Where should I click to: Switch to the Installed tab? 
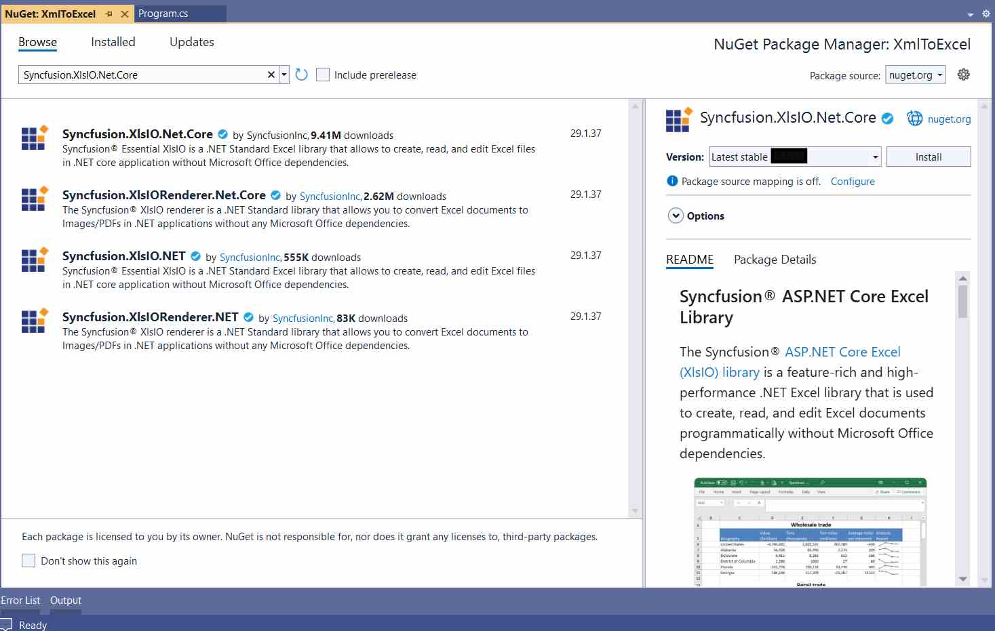[113, 42]
